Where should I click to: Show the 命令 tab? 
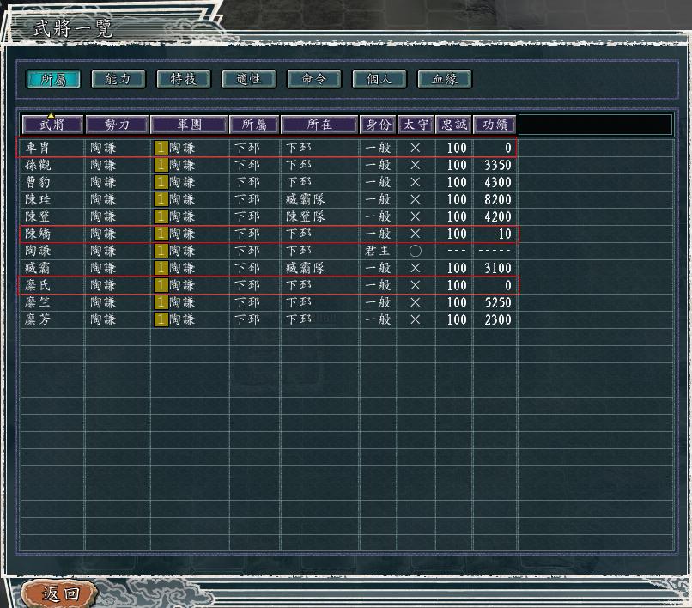coord(314,80)
